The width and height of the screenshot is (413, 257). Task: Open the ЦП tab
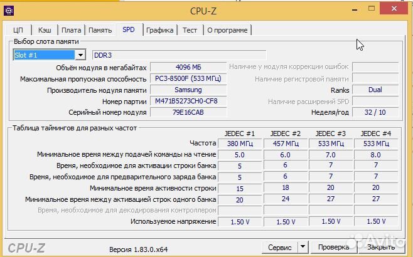tap(18, 30)
